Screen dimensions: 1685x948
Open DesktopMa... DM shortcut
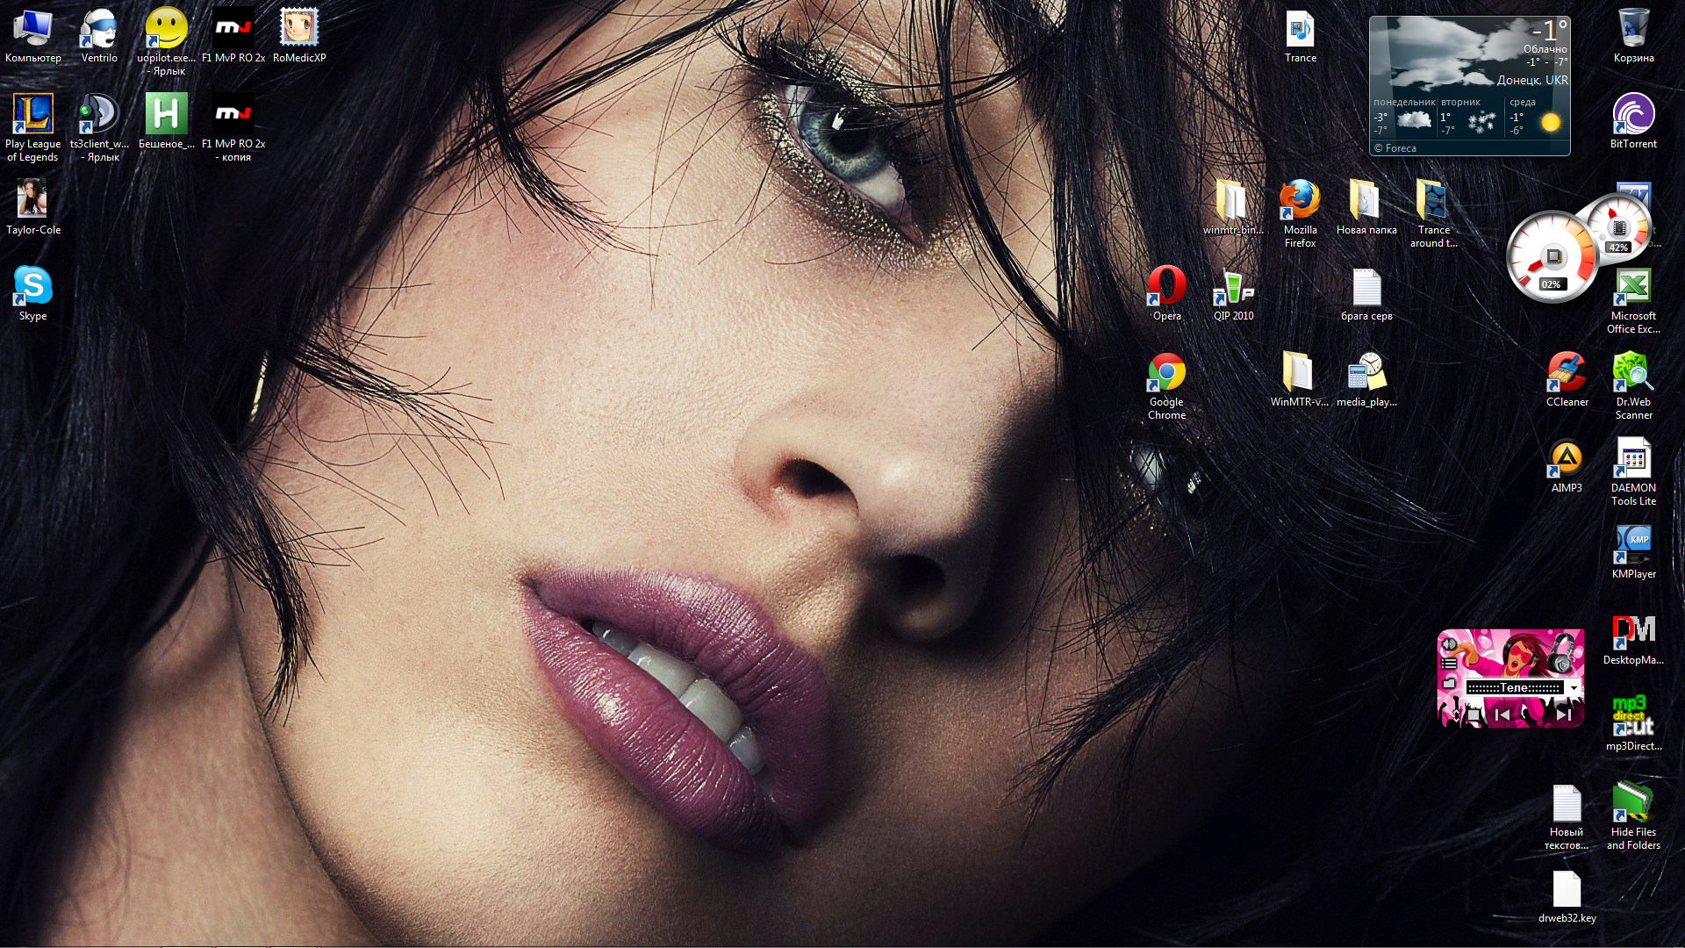pyautogui.click(x=1633, y=638)
